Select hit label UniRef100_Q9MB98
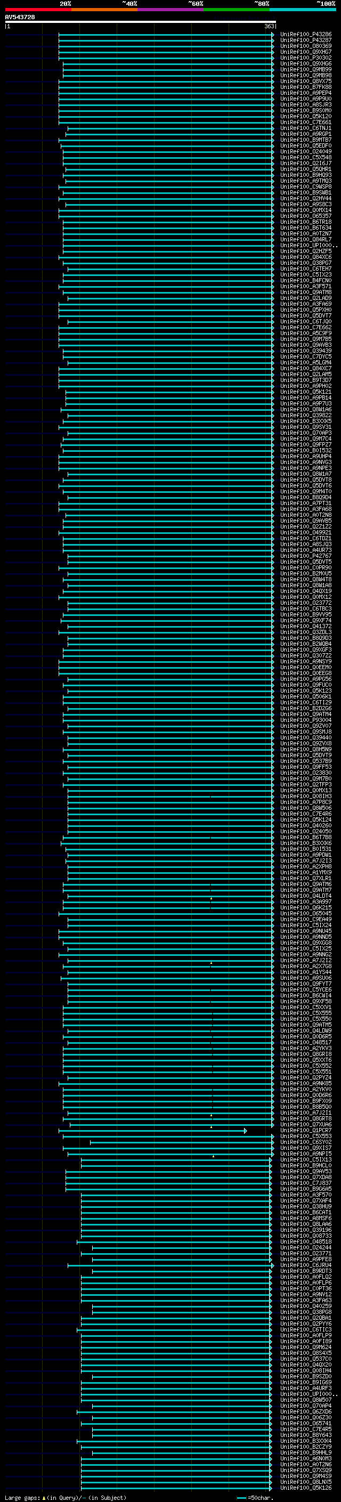This screenshot has width=341, height=1502. click(305, 75)
